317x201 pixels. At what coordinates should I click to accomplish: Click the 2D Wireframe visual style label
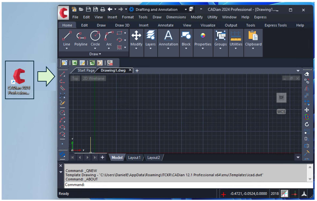coord(94,79)
